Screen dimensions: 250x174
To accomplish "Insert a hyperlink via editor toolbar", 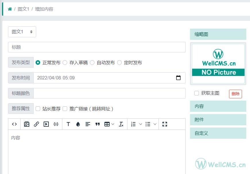I will pos(36,124).
